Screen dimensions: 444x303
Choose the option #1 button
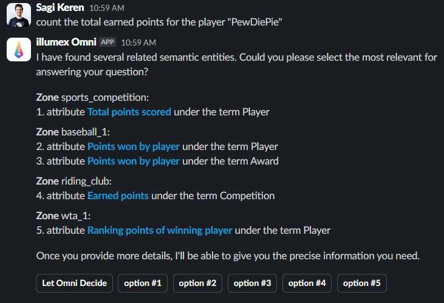(143, 283)
